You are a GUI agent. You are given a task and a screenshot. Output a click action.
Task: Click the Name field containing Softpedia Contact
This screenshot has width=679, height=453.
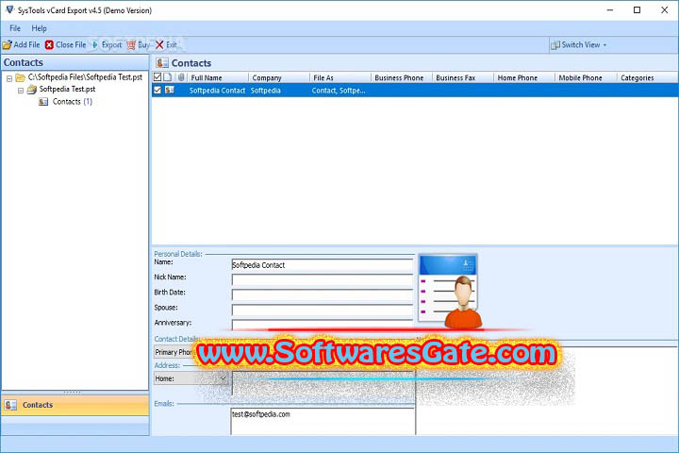pyautogui.click(x=323, y=265)
